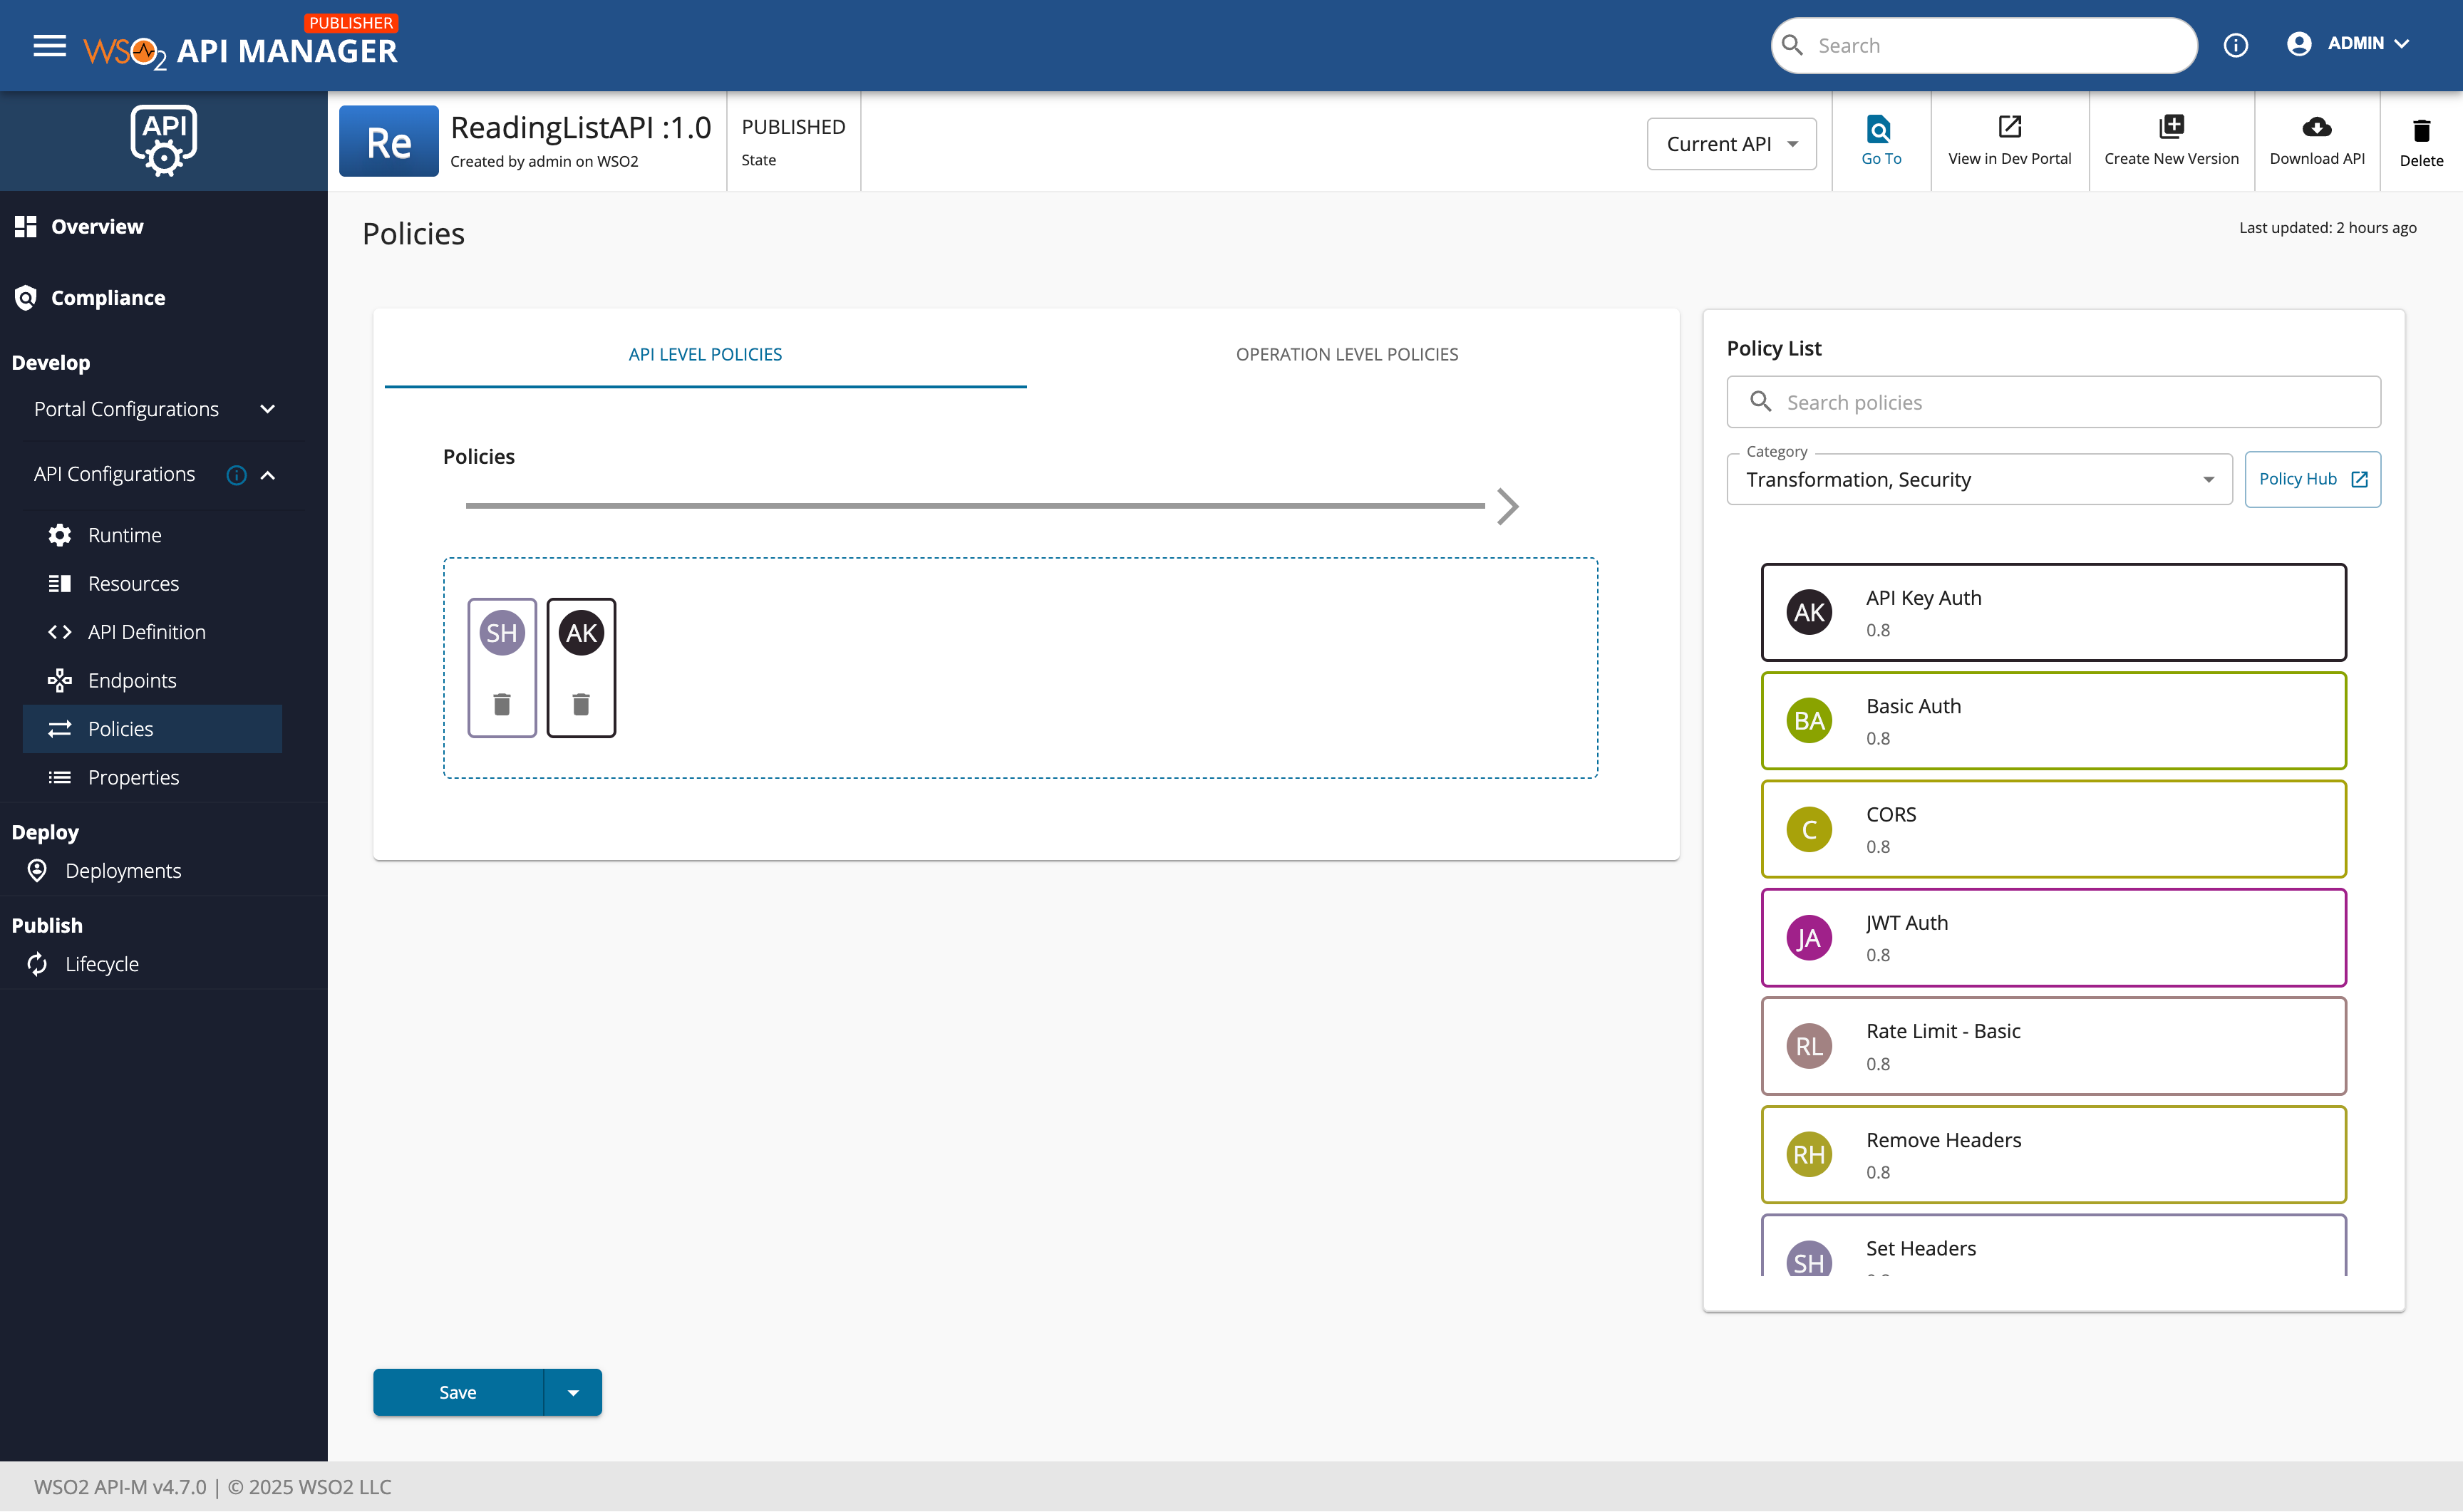The height and width of the screenshot is (1512, 2463).
Task: Select JWT Auth policy card
Action: click(x=2053, y=937)
